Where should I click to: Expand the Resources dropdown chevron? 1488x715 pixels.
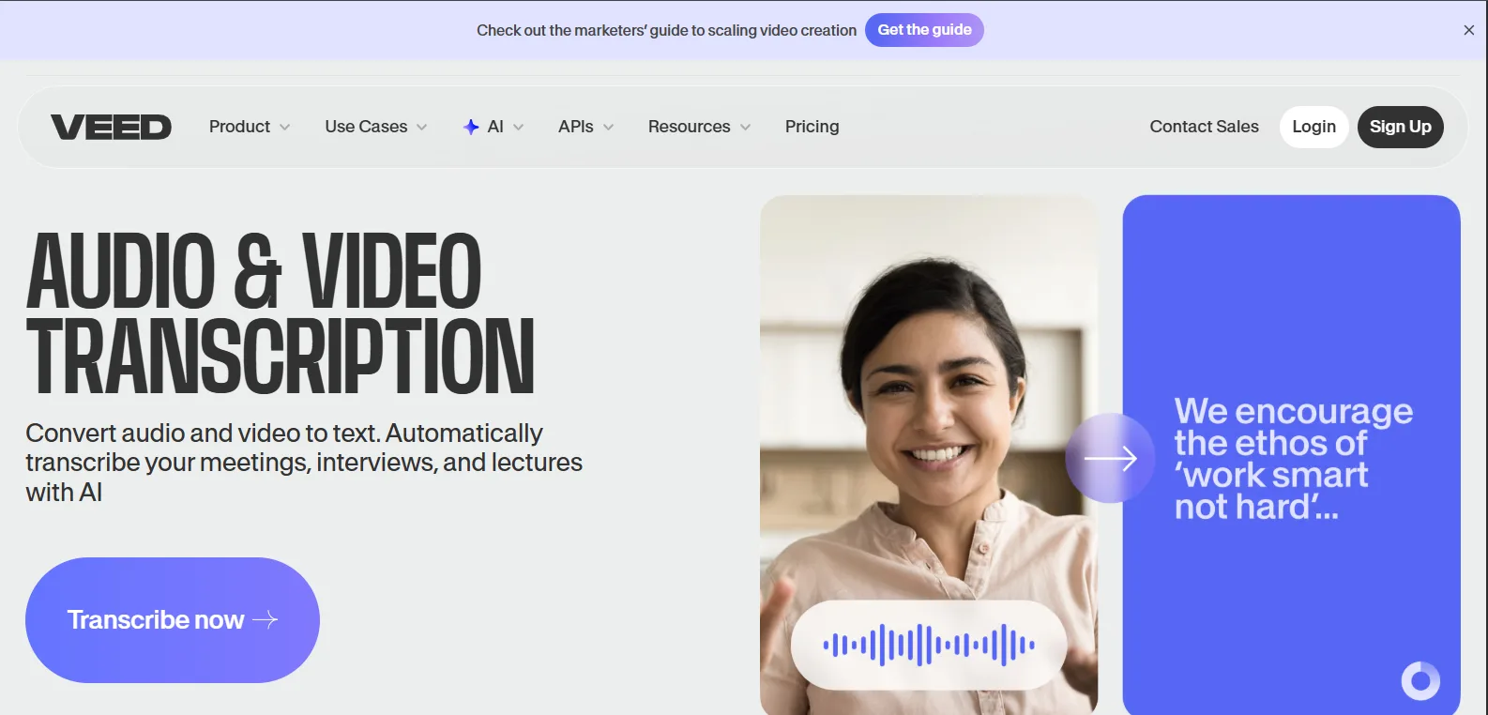coord(745,128)
